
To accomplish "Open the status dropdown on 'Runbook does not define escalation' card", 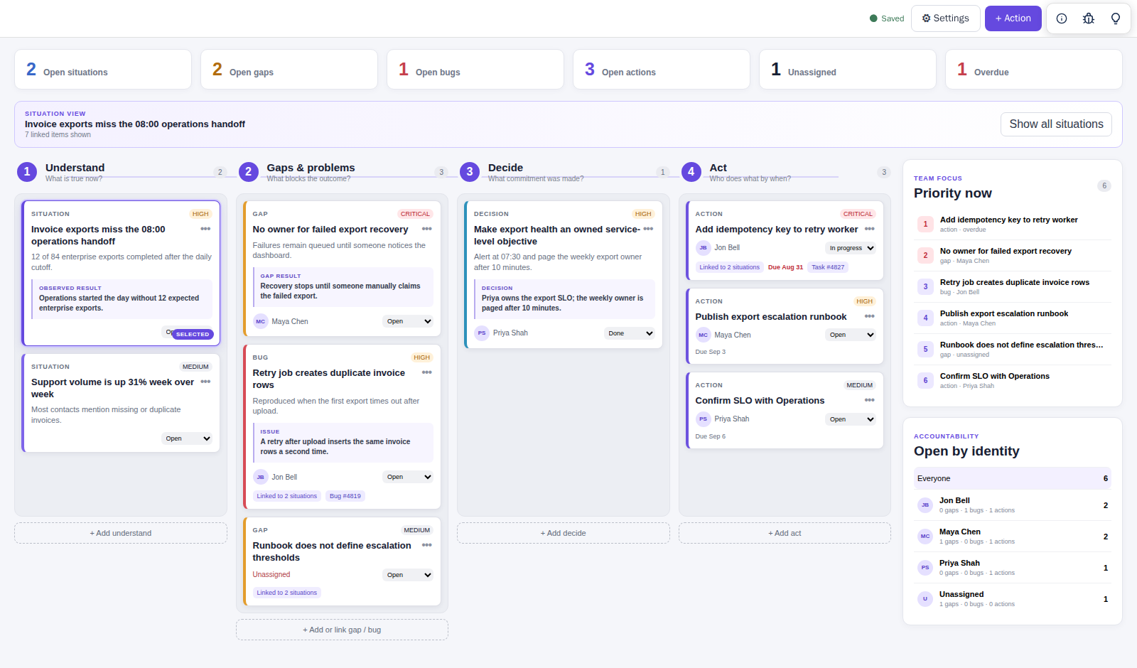I will [409, 575].
